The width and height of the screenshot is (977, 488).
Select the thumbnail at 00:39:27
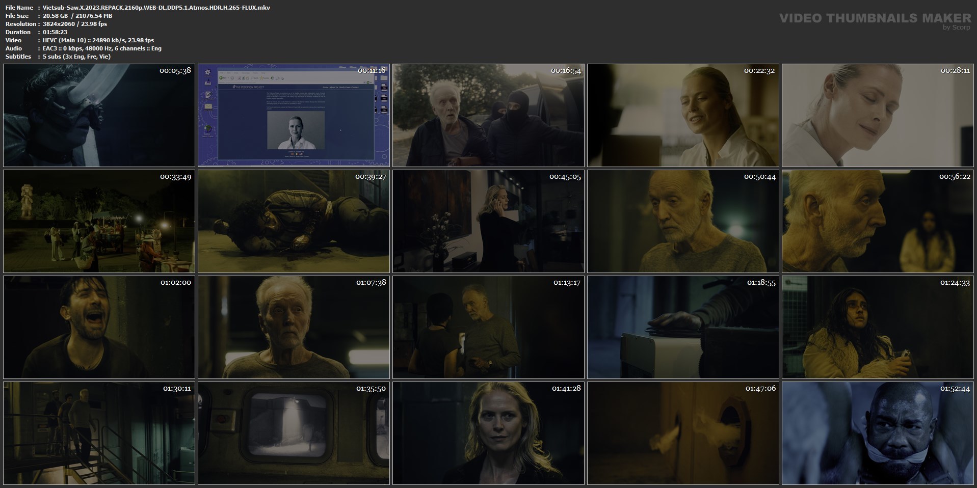click(294, 222)
